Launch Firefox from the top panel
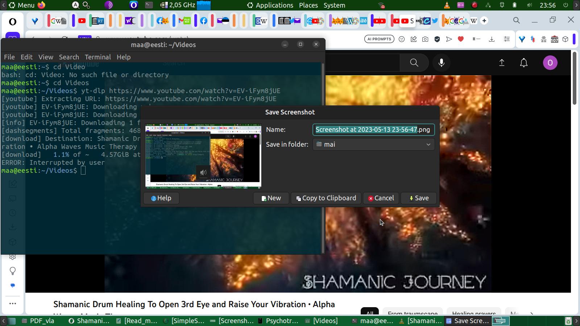This screenshot has width=580, height=326. [41, 5]
